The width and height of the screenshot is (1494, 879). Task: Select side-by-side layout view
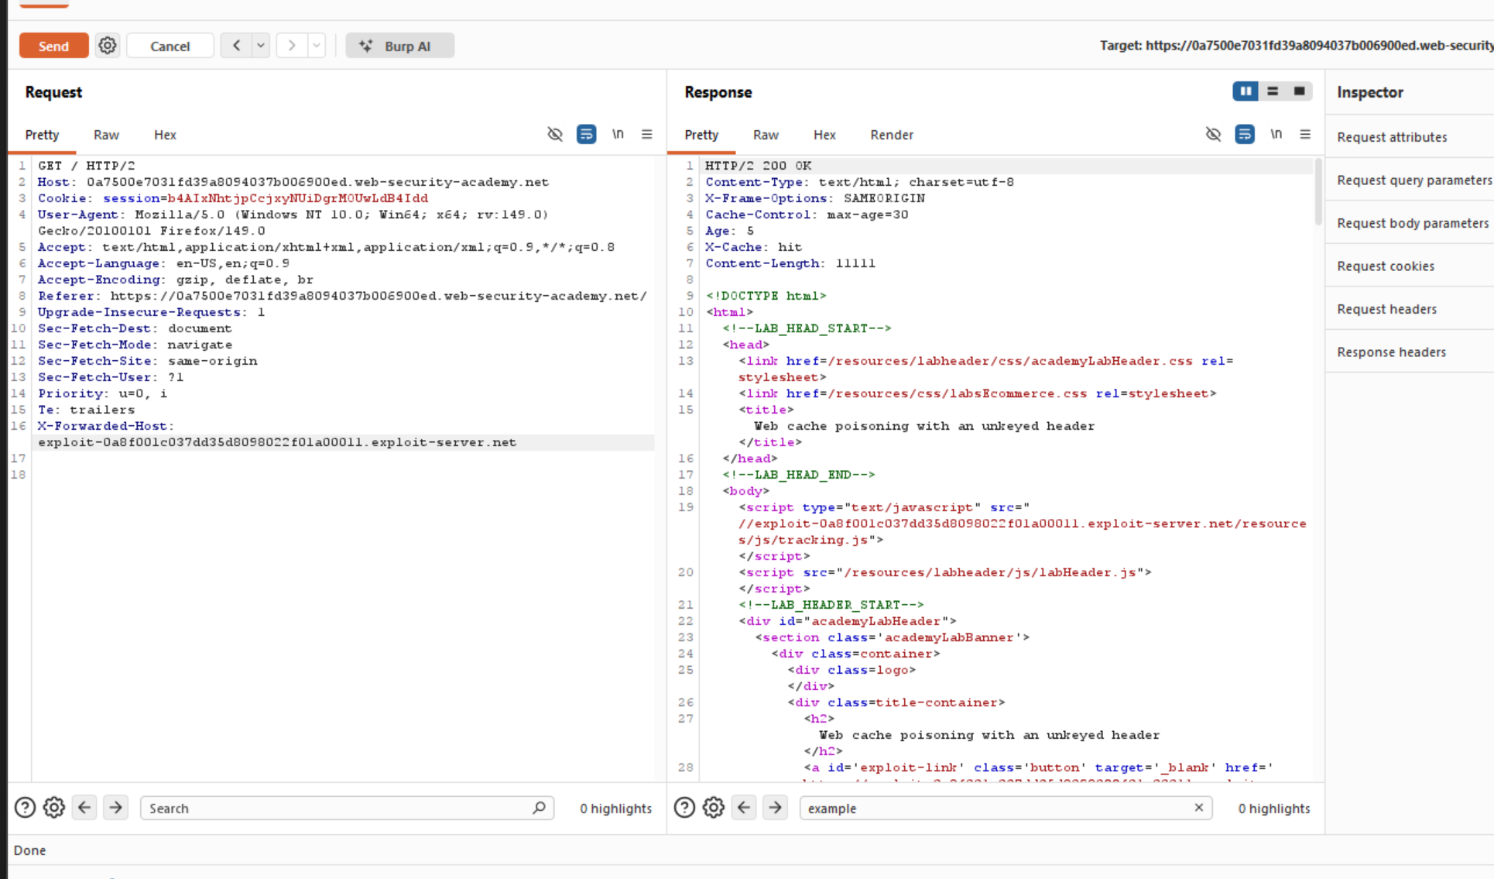click(x=1246, y=91)
